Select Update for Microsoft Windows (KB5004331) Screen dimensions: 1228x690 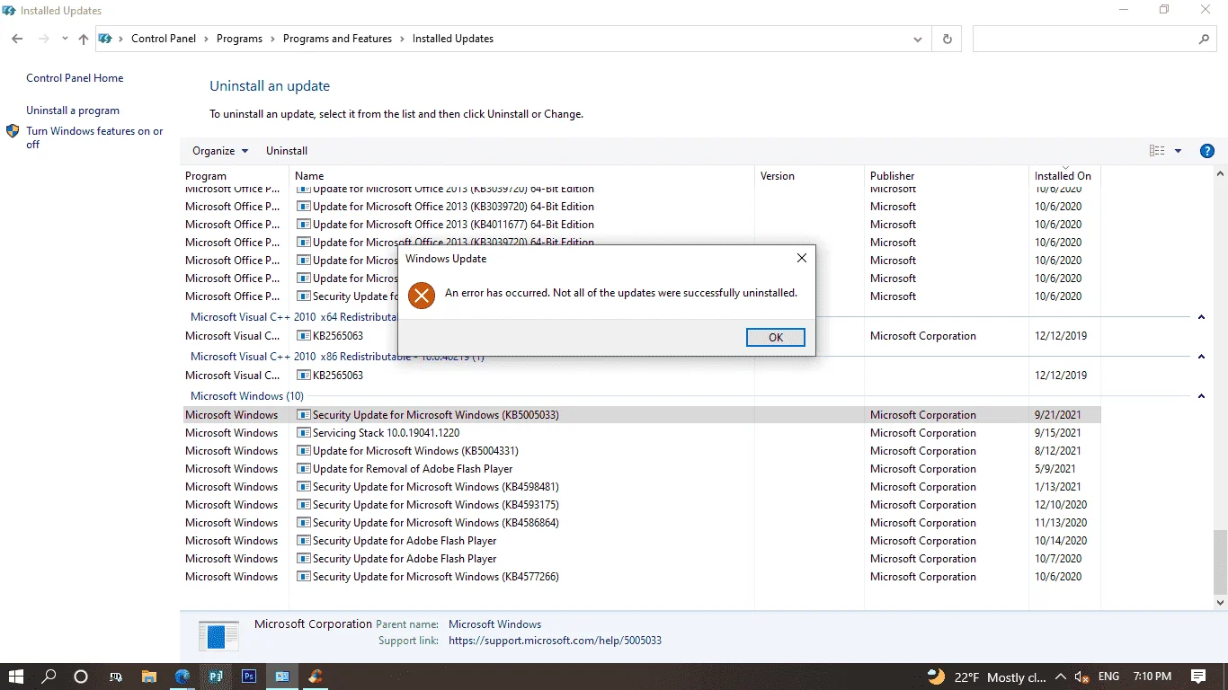click(x=641, y=451)
